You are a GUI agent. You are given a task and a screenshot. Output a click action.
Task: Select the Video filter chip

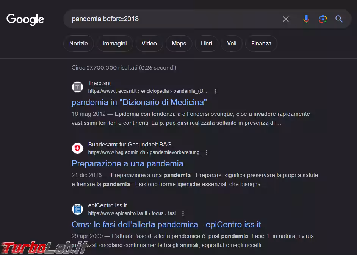(149, 44)
